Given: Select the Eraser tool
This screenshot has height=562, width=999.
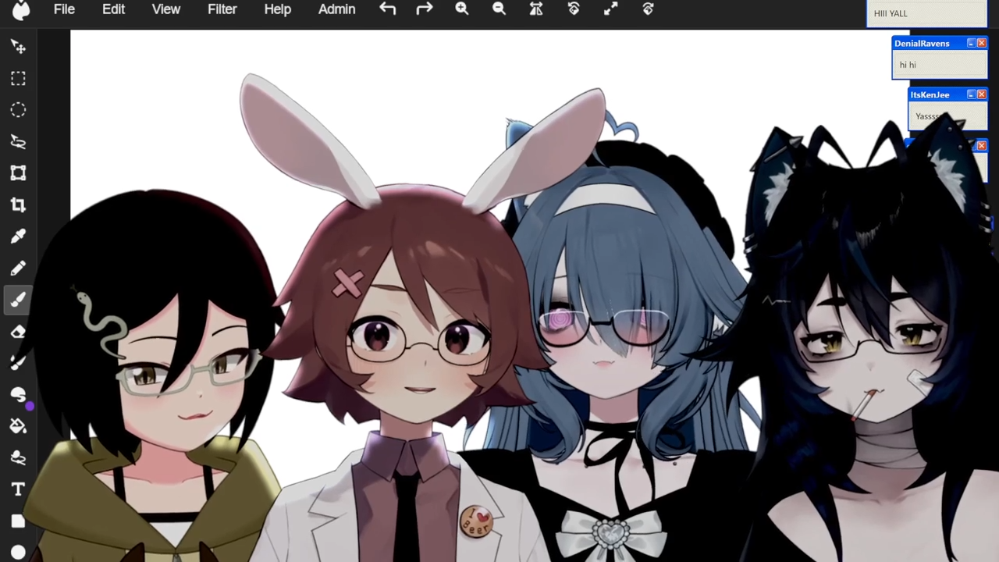Looking at the screenshot, I should click(18, 332).
